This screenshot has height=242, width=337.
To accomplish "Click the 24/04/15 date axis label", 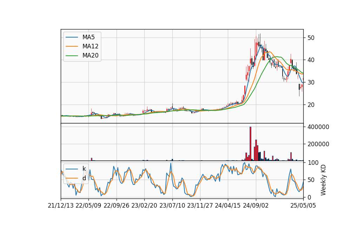I will 227,206.
